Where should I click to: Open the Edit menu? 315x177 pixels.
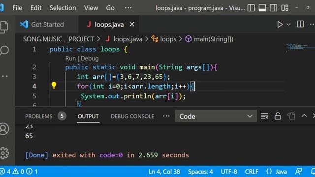[36, 8]
